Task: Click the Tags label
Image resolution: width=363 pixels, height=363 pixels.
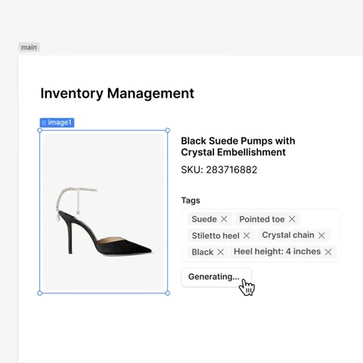Action: (x=191, y=200)
